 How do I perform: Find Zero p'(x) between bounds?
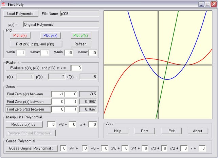(x=28, y=101)
